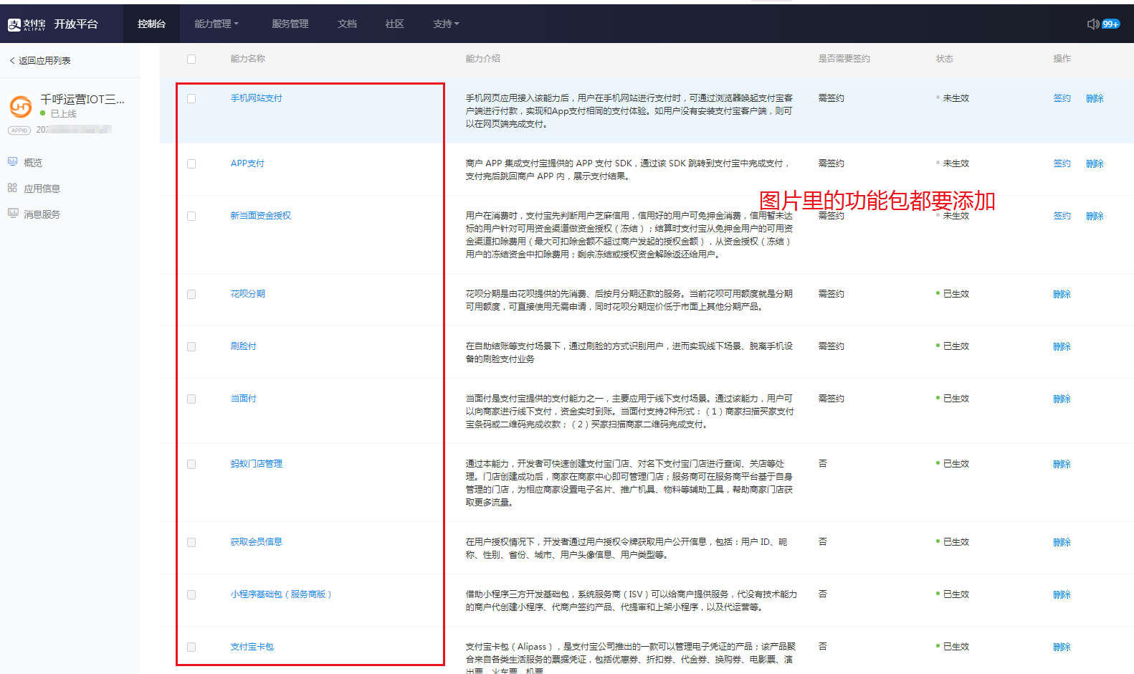Screen dimensions: 1134x674
Task: Open the 花呗分期 link
Action: pos(247,294)
